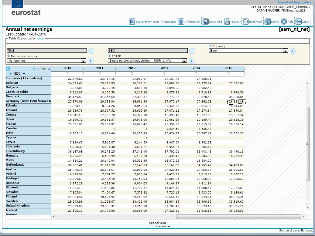Image resolution: width=315 pixels, height=236 pixels.
Task: Click the Help lifebuoy icon
Action: pos(284,22)
